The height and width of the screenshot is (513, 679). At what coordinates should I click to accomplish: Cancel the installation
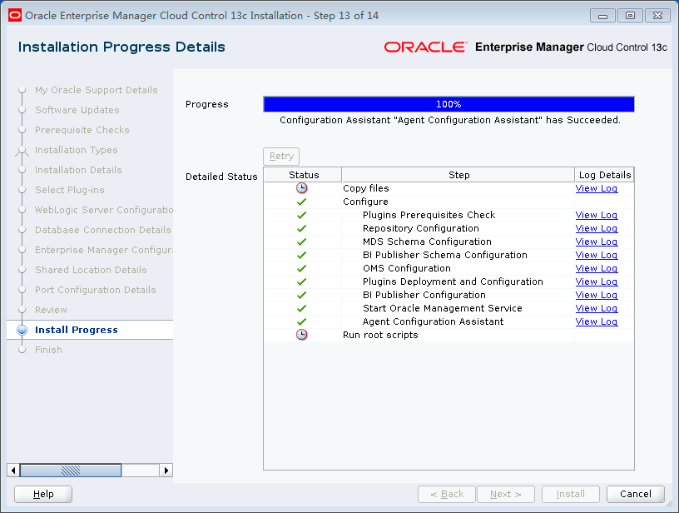[636, 494]
